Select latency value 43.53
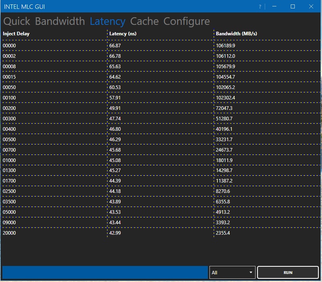 [115, 212]
